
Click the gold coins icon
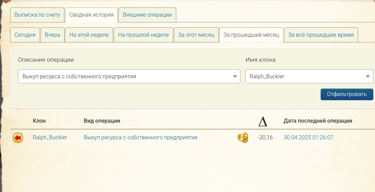click(243, 138)
